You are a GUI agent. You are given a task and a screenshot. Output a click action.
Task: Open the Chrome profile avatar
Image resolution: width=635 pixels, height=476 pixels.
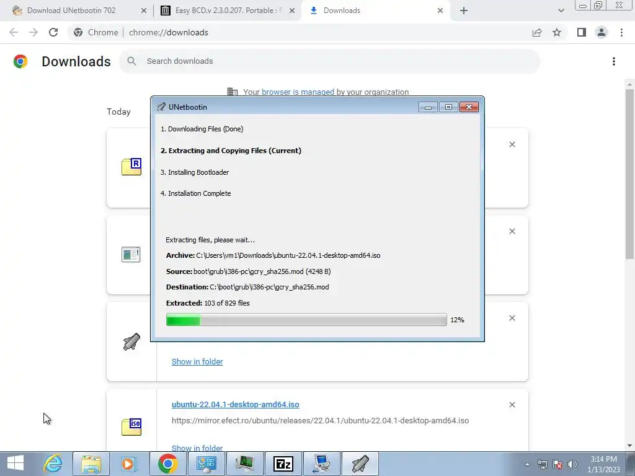(x=602, y=32)
